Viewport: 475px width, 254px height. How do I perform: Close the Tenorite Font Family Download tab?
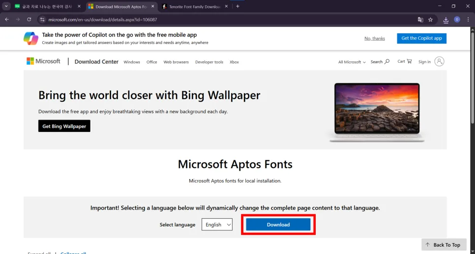point(226,6)
